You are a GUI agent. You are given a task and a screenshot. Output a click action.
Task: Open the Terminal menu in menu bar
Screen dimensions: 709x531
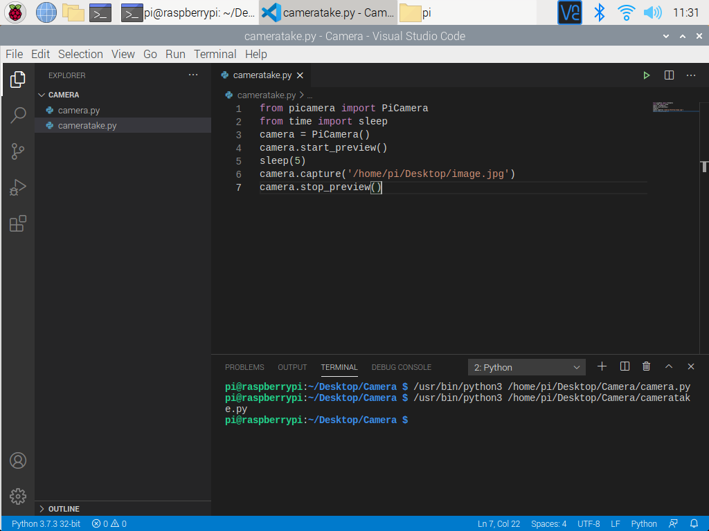point(215,54)
